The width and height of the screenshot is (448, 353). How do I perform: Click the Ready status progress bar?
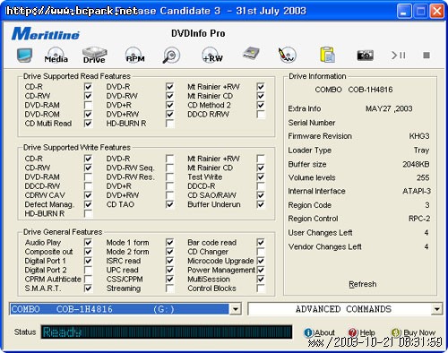[167, 331]
